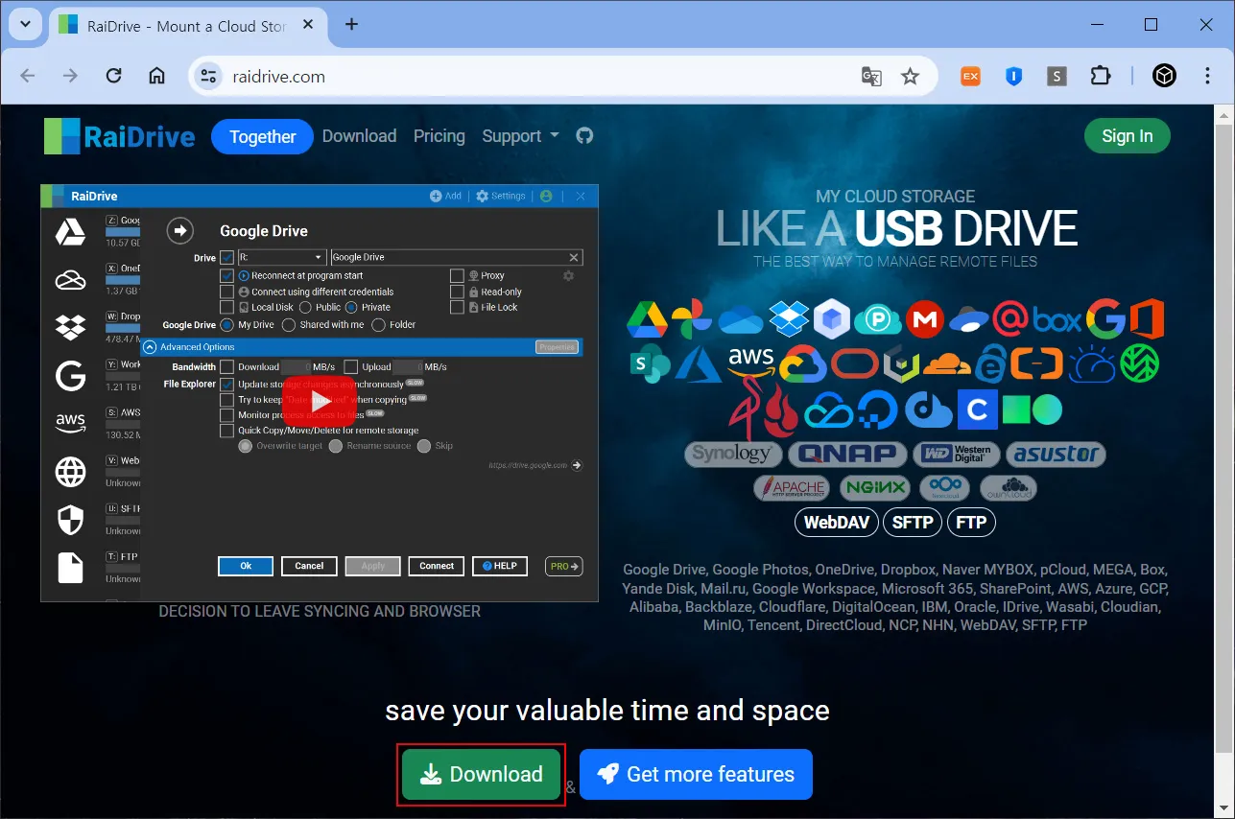Image resolution: width=1235 pixels, height=819 pixels.
Task: Go to the browser home page icon
Action: coord(157,76)
